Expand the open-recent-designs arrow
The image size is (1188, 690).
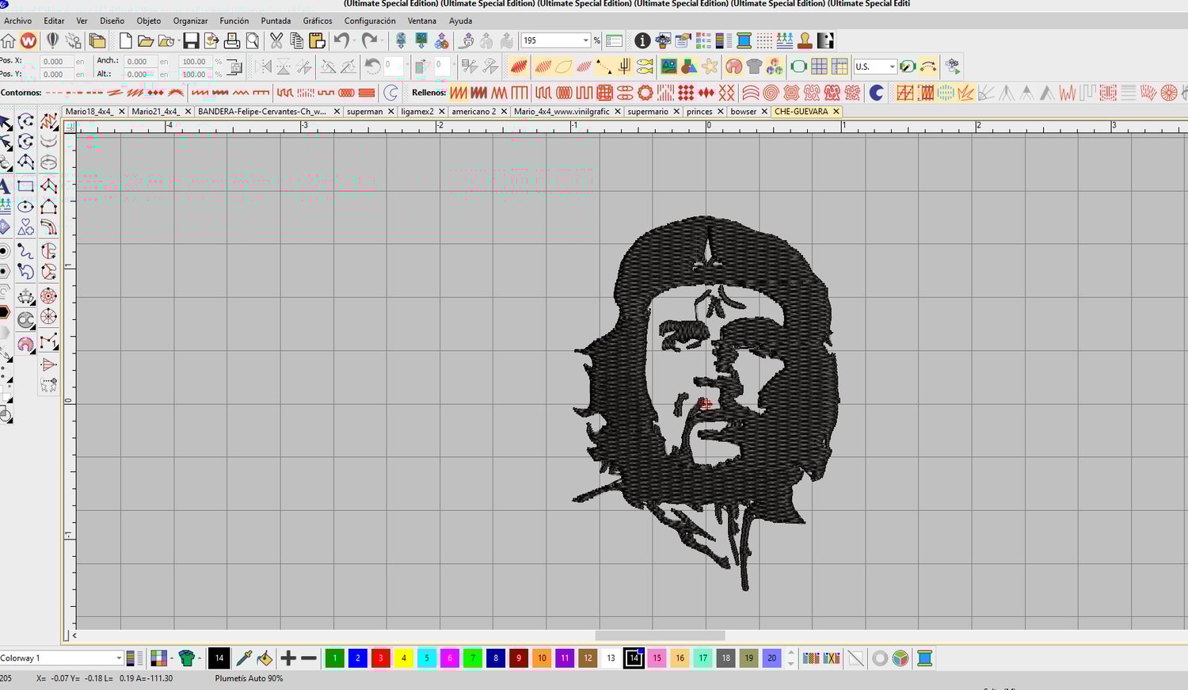point(177,41)
